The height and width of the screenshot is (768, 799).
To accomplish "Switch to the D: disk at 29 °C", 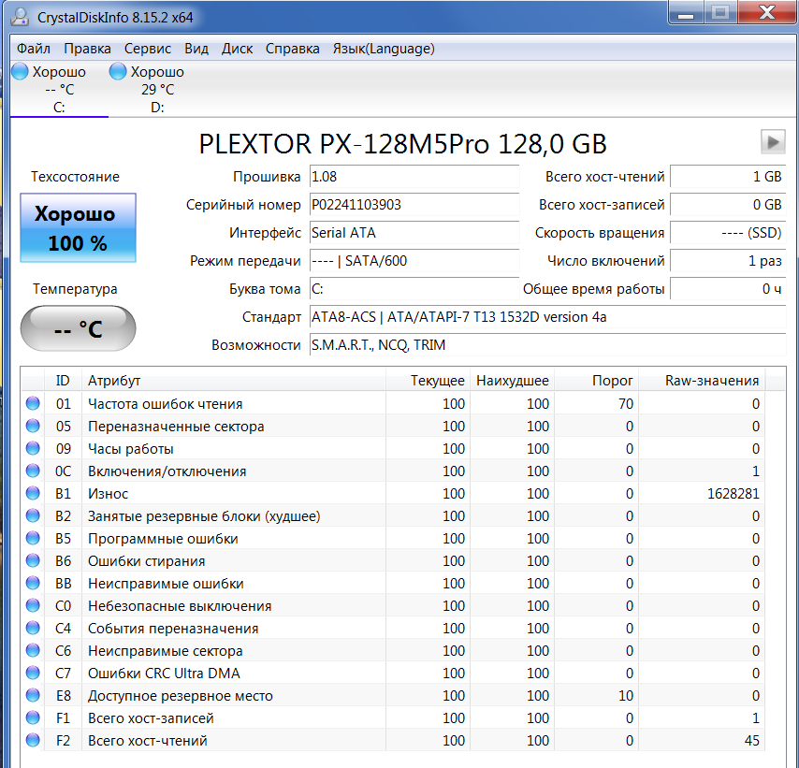I will coord(157,89).
